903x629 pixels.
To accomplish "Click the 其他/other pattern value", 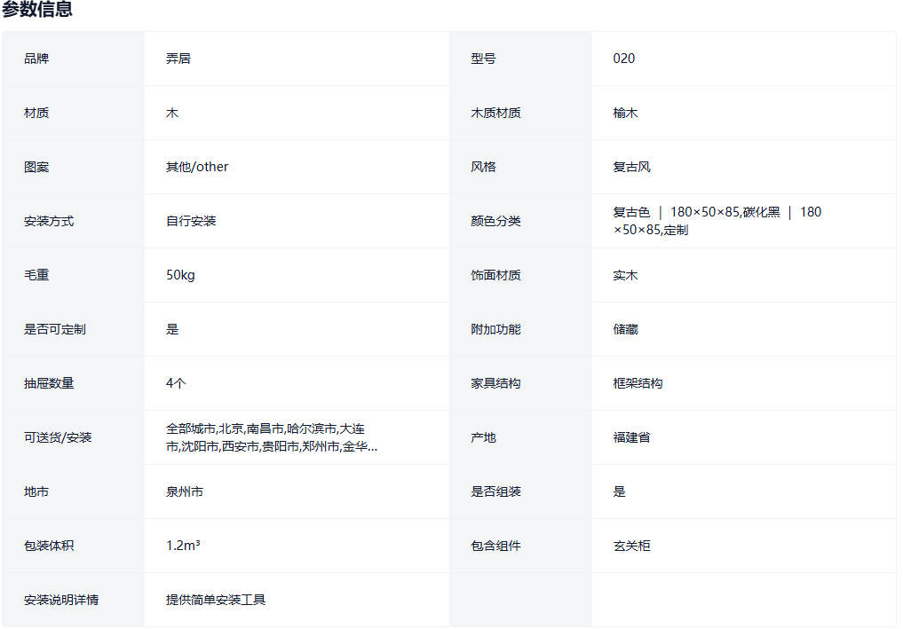I will (x=197, y=167).
